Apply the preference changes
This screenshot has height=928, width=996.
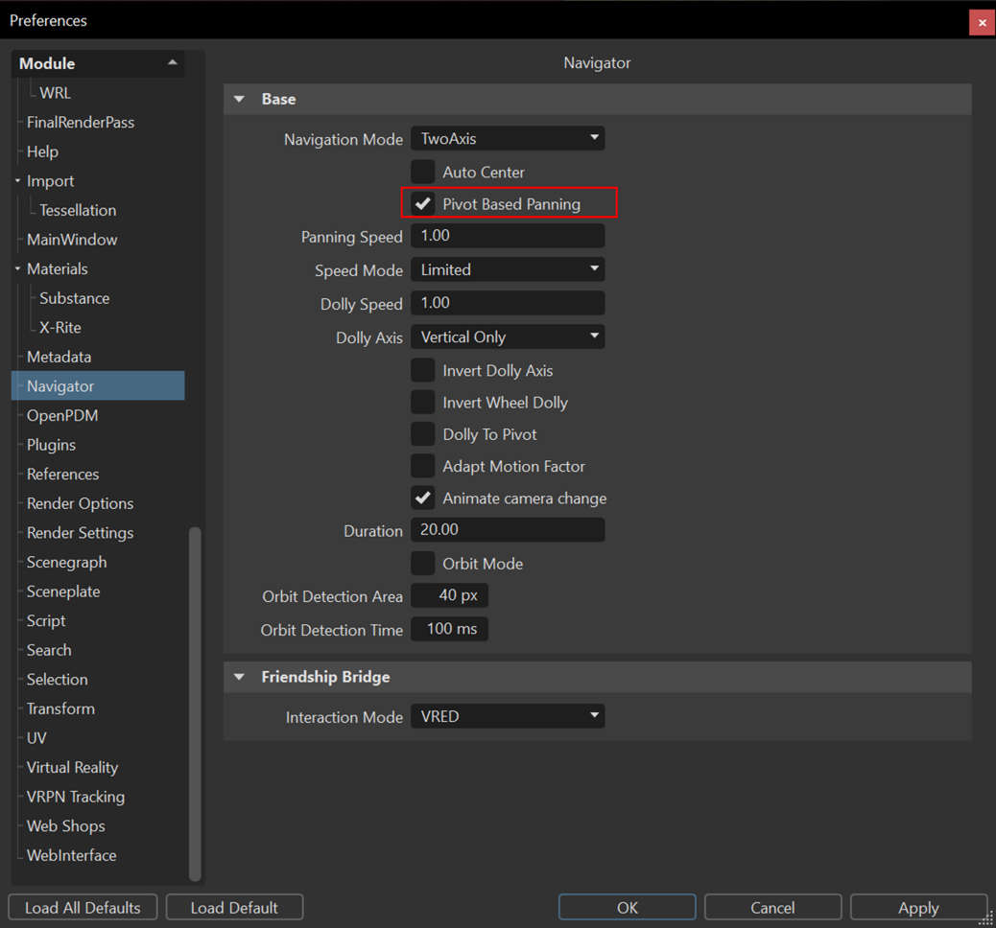[x=918, y=907]
